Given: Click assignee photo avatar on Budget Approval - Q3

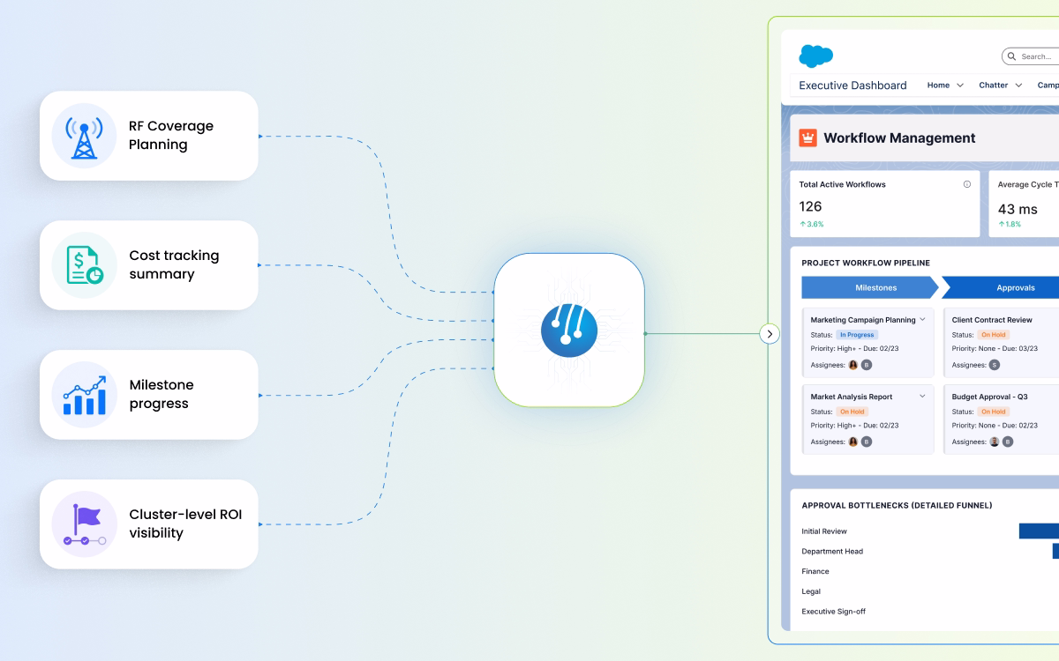Looking at the screenshot, I should (x=995, y=442).
